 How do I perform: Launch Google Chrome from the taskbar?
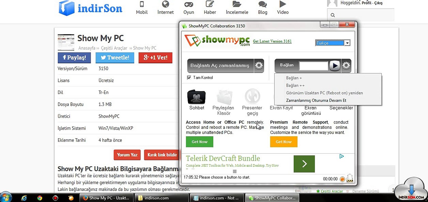pos(40,198)
